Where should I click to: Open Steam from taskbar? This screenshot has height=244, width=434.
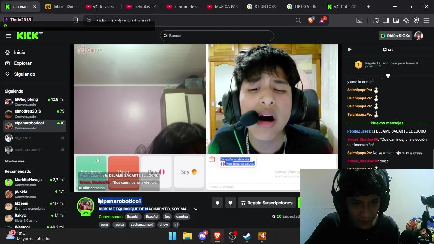[x=247, y=236]
